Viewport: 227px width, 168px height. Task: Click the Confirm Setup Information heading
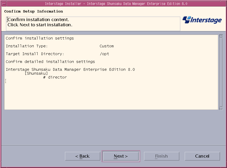[34, 11]
